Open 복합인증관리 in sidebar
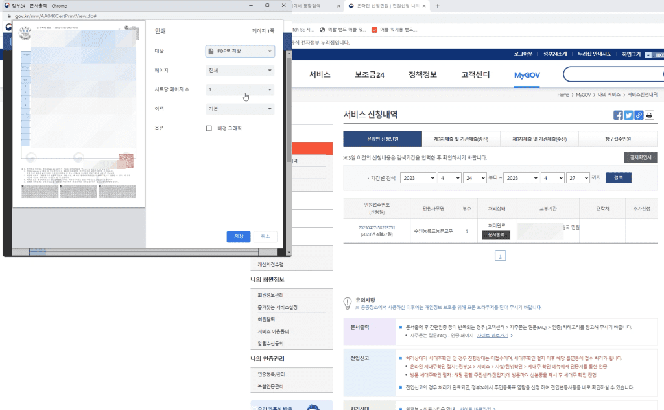 pos(270,386)
